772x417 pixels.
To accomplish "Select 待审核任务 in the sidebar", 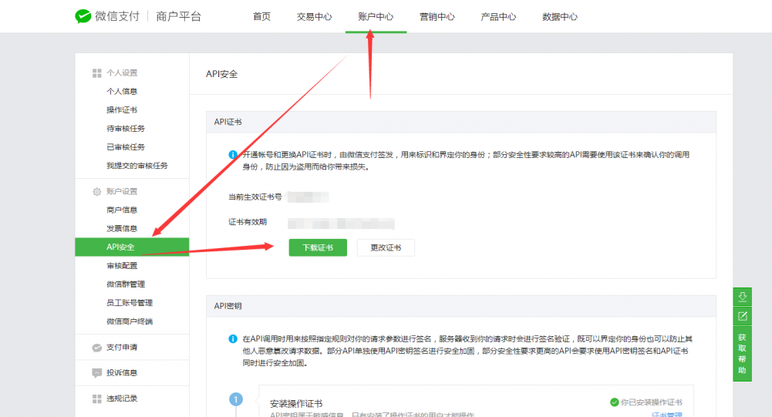I will click(x=126, y=129).
